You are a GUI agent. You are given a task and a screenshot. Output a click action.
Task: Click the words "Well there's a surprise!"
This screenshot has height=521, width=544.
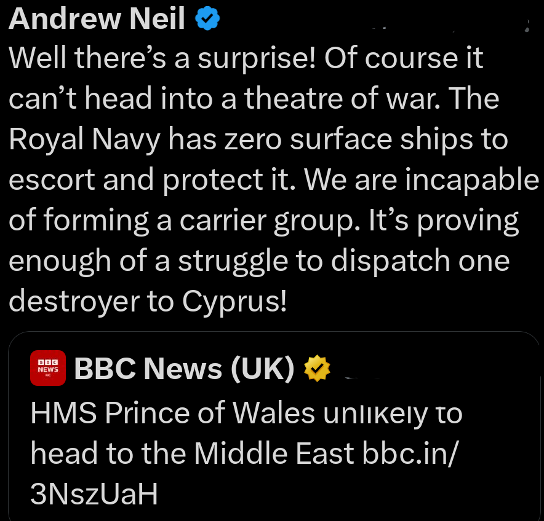click(x=161, y=59)
